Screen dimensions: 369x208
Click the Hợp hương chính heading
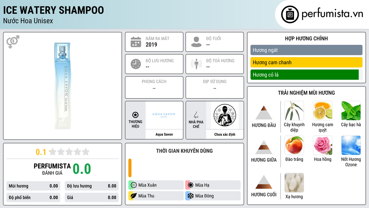(x=306, y=38)
